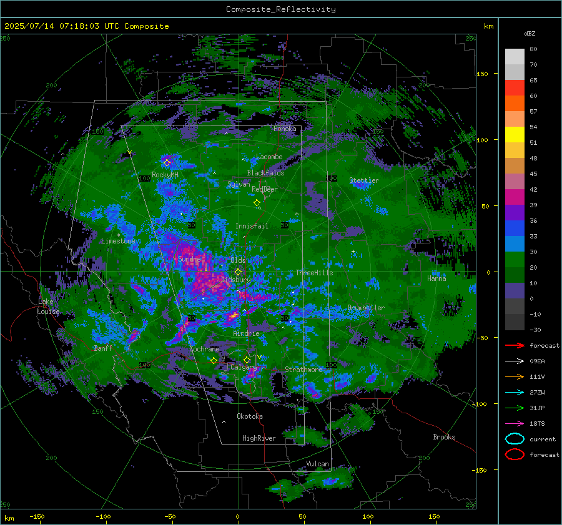This screenshot has height=525, width=562.
Task: Click the Innisfail city label
Action: [x=252, y=226]
